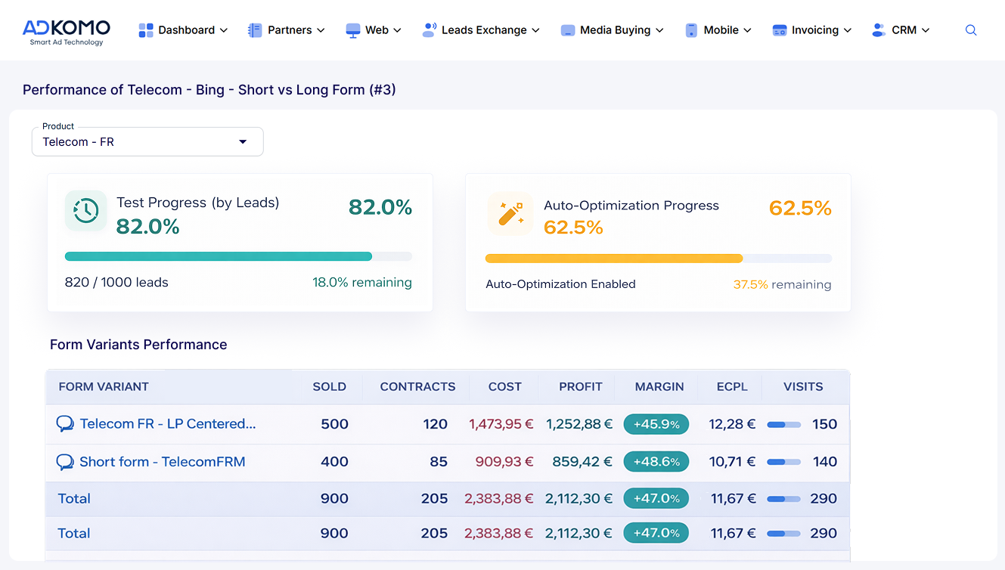Image resolution: width=1005 pixels, height=570 pixels.
Task: Click the Dashboard grid icon
Action: [x=146, y=30]
